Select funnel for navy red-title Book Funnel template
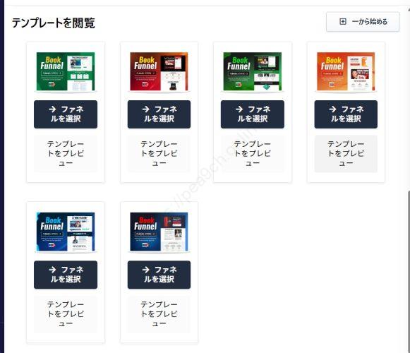 coord(159,275)
